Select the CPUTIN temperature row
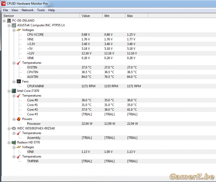The height and width of the screenshot is (182, 216). click(121, 72)
